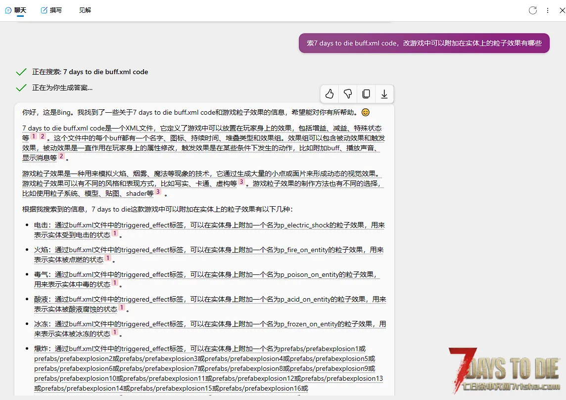The image size is (566, 400).
Task: Click the purple user message bubble
Action: [424, 43]
